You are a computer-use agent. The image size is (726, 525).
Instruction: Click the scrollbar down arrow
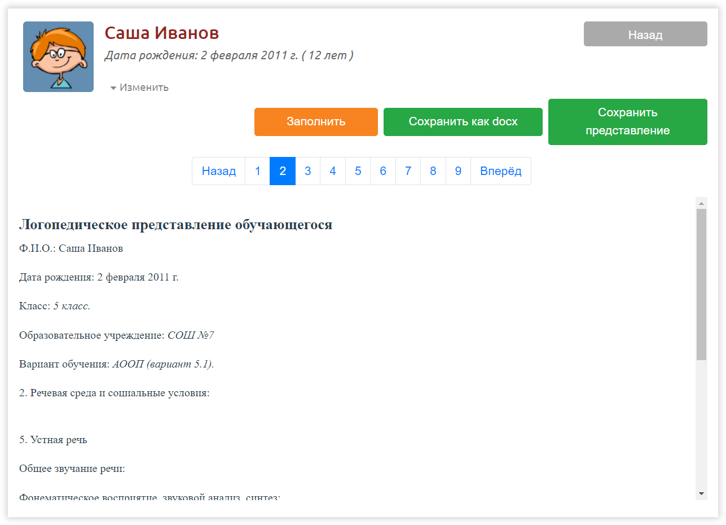(701, 493)
